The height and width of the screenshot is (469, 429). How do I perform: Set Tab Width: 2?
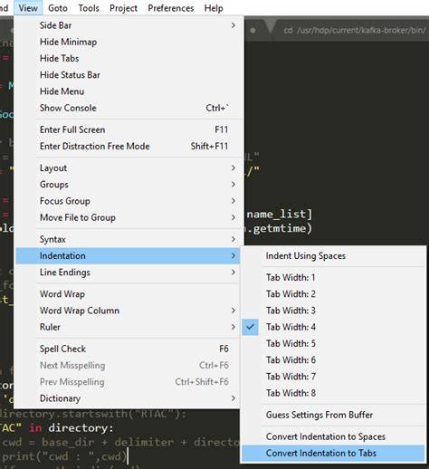tap(333, 294)
